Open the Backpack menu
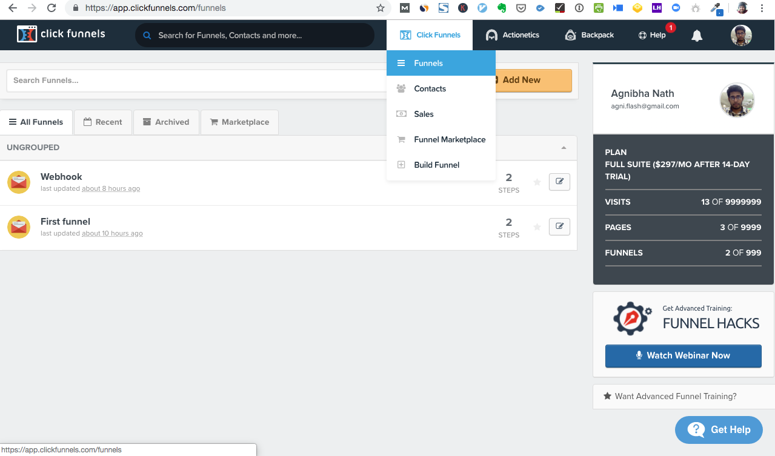 point(589,35)
